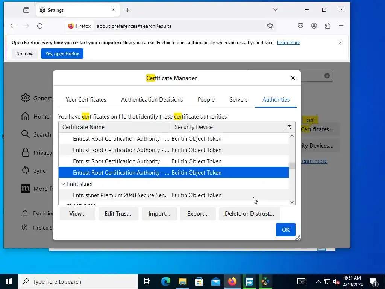Switch to Your Certificates tab

pos(86,99)
